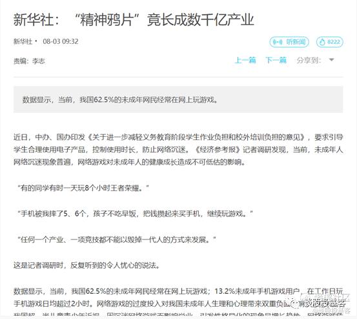
Task: Click the quote starting 任何一个产业
Action: (117, 240)
